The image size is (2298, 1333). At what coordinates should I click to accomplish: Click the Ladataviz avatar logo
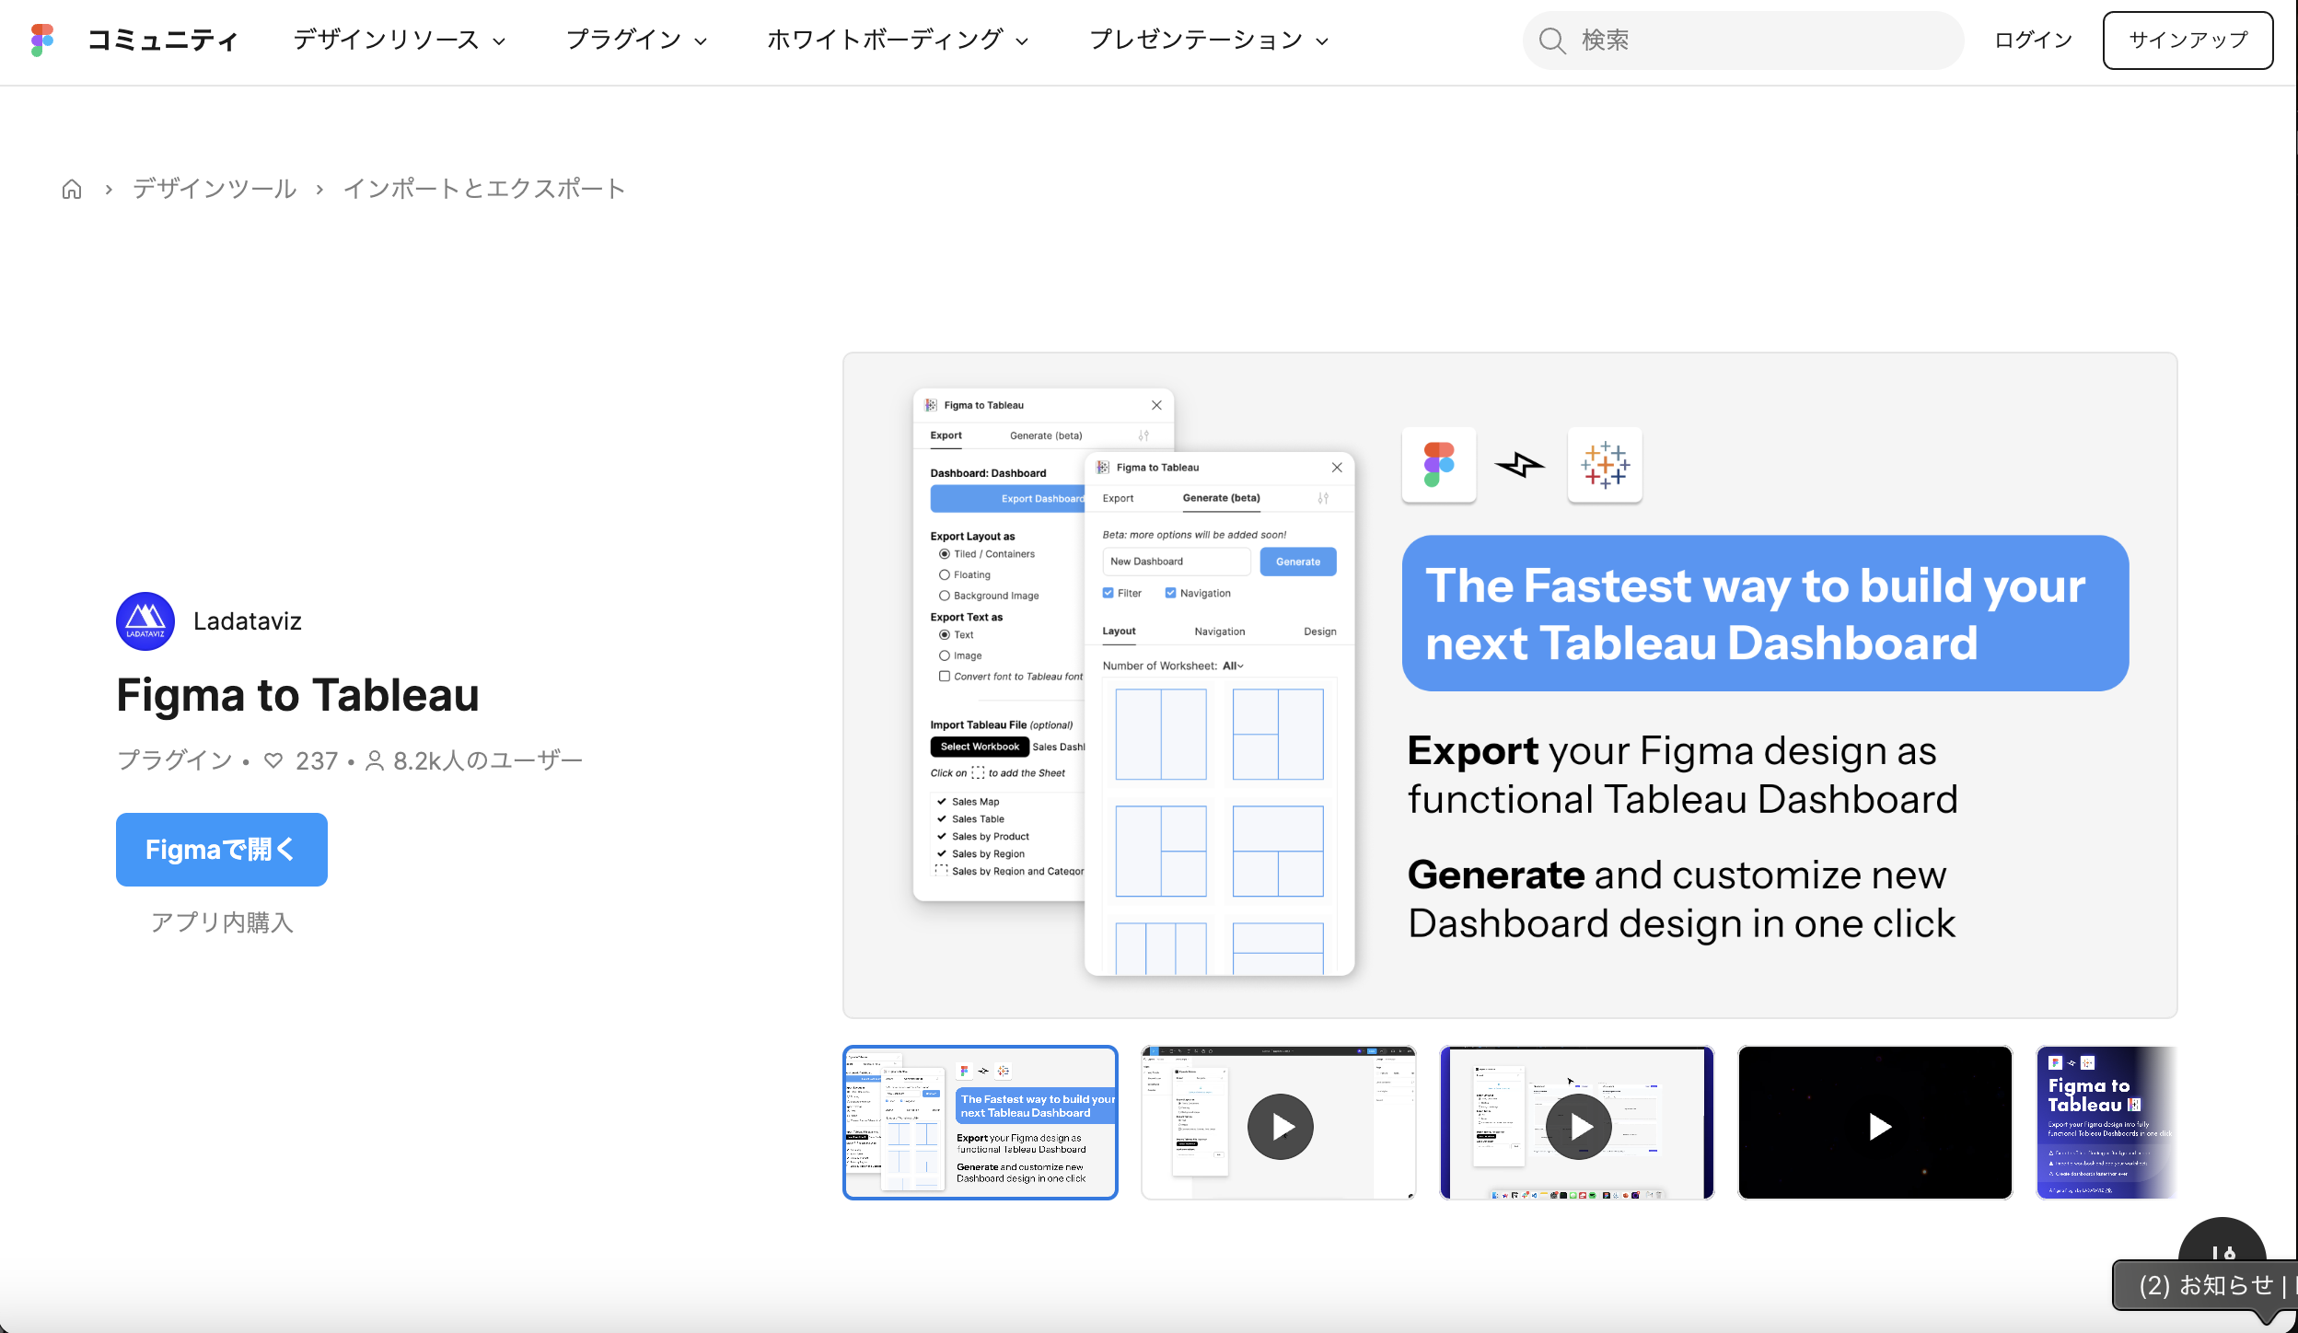(x=145, y=621)
